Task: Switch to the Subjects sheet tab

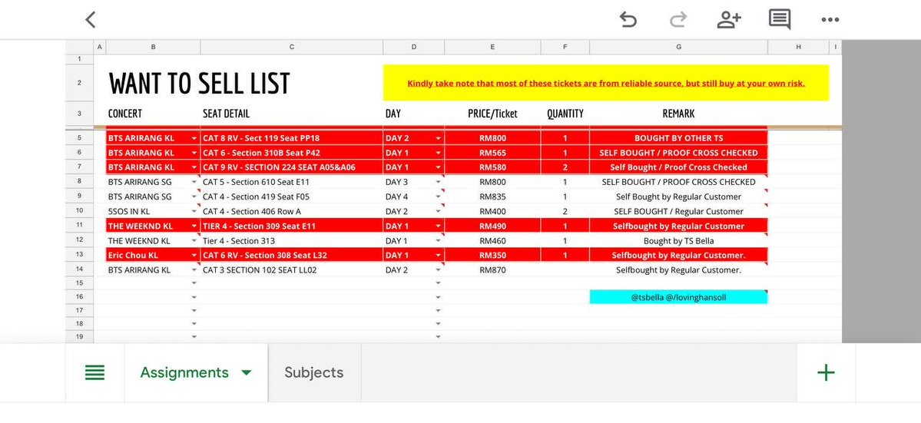Action: (x=313, y=372)
